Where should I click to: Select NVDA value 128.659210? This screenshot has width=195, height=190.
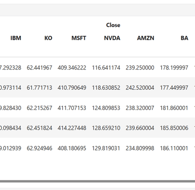106,128
